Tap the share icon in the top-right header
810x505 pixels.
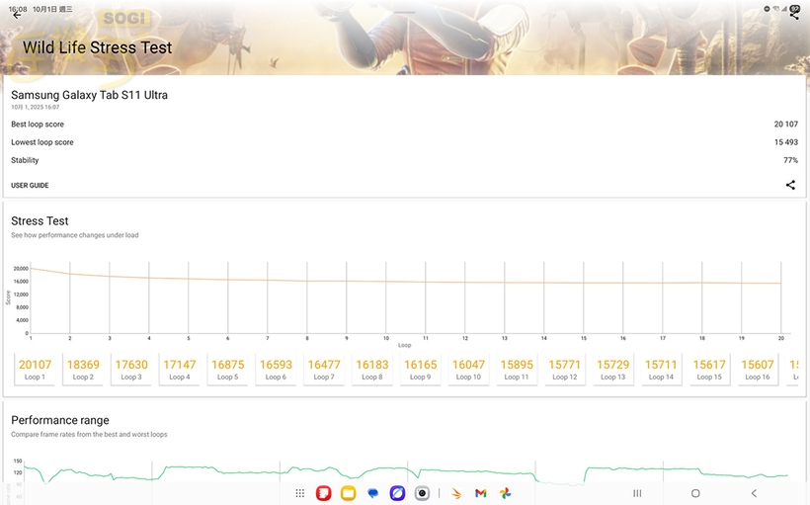point(793,15)
